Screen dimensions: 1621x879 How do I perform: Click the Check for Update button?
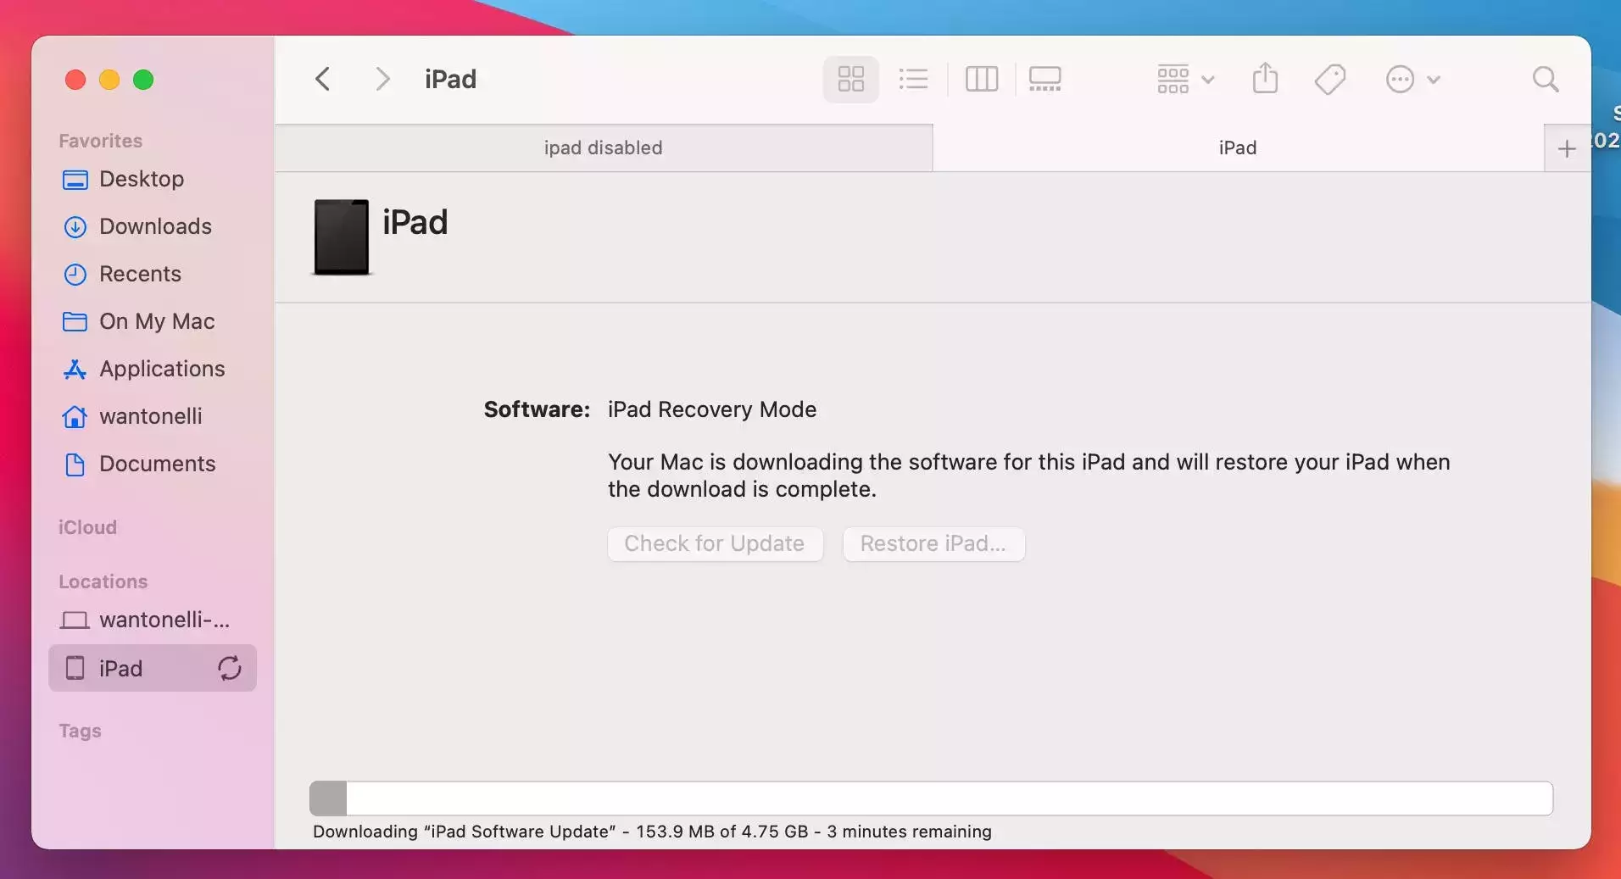(x=715, y=544)
